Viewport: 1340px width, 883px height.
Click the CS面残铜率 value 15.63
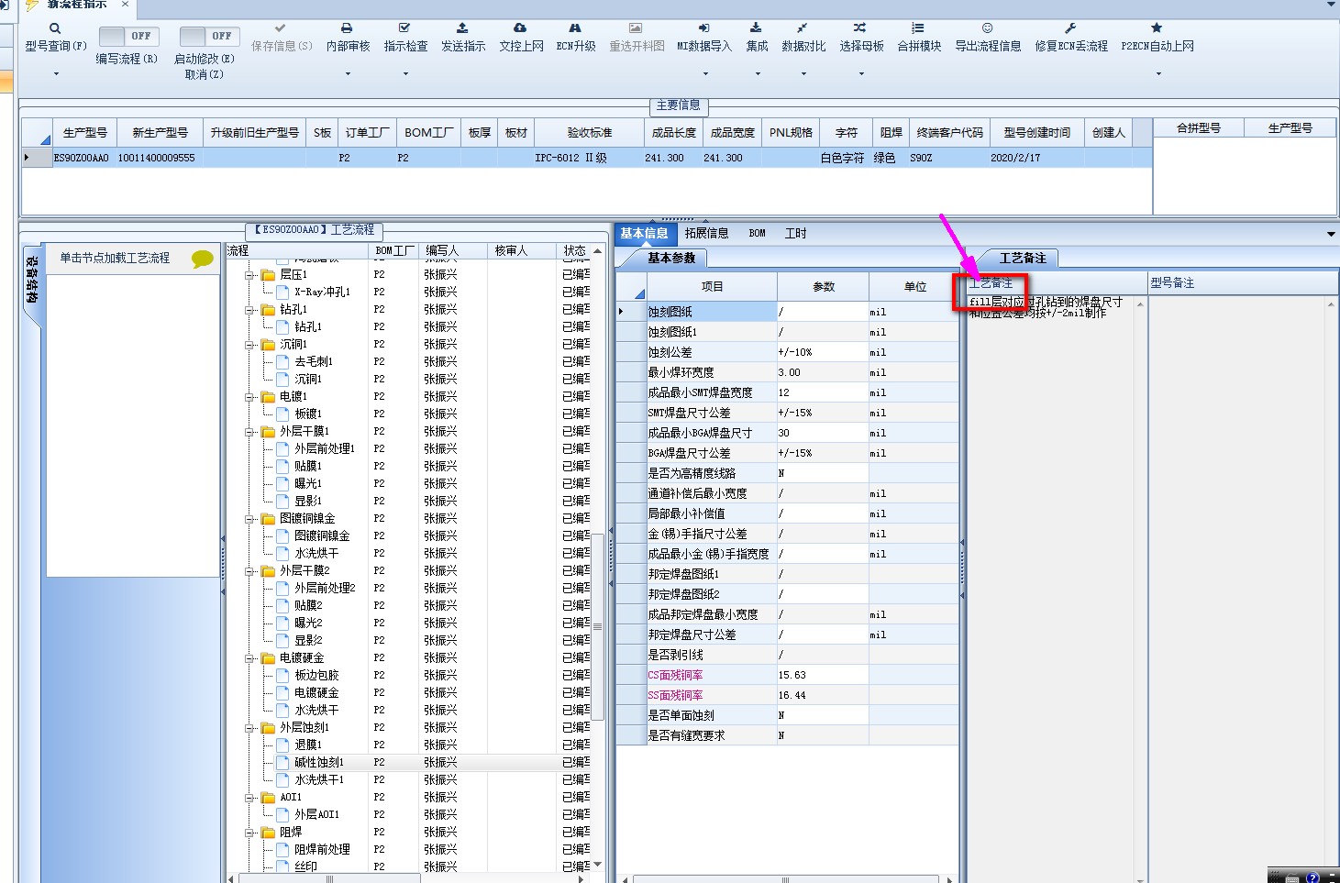pos(823,675)
